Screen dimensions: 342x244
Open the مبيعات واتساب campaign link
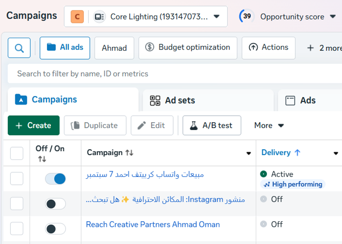(x=145, y=174)
